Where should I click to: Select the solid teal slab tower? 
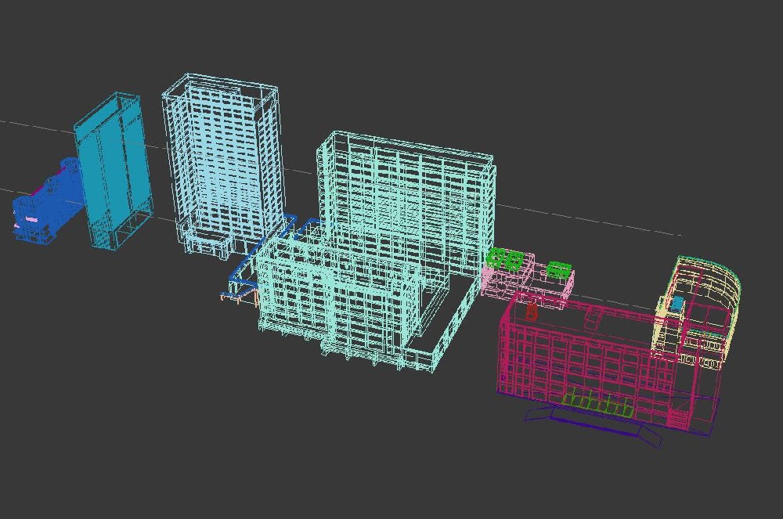[x=114, y=170]
